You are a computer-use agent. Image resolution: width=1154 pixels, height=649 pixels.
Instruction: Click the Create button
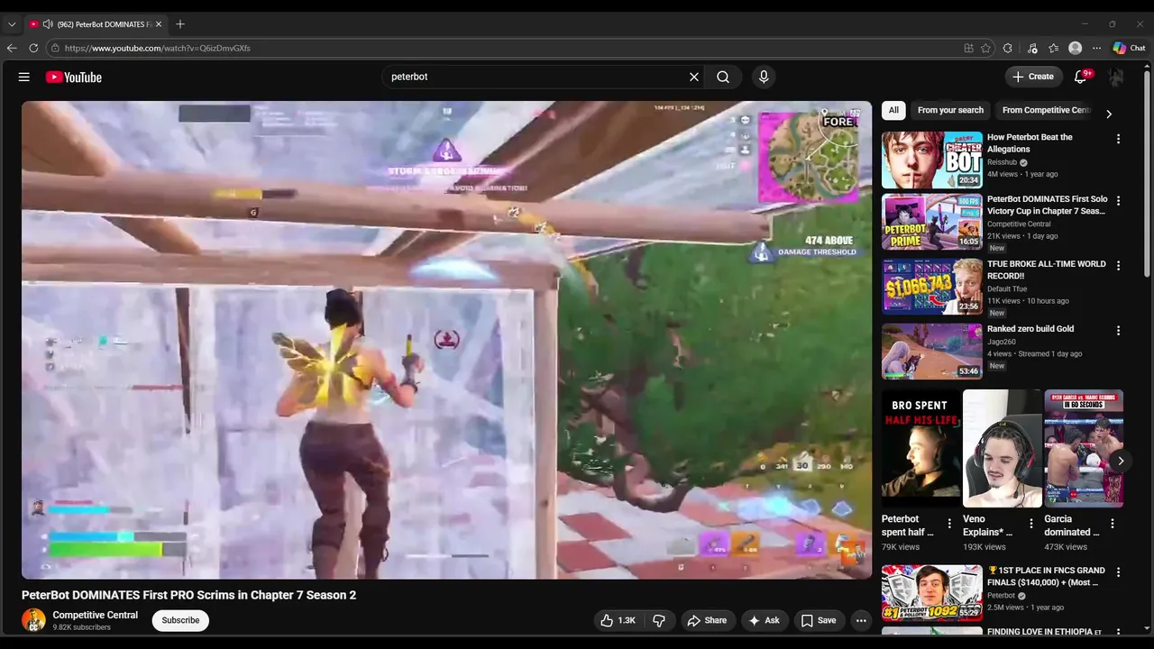[x=1034, y=77]
